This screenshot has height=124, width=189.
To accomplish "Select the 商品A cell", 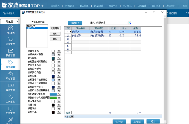I will click(x=81, y=32).
